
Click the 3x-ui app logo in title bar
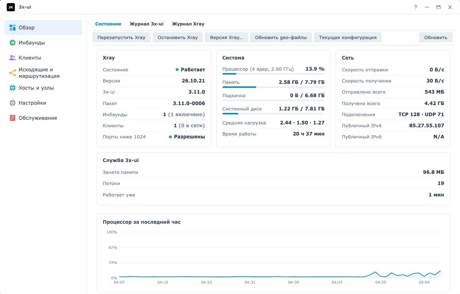pos(11,7)
